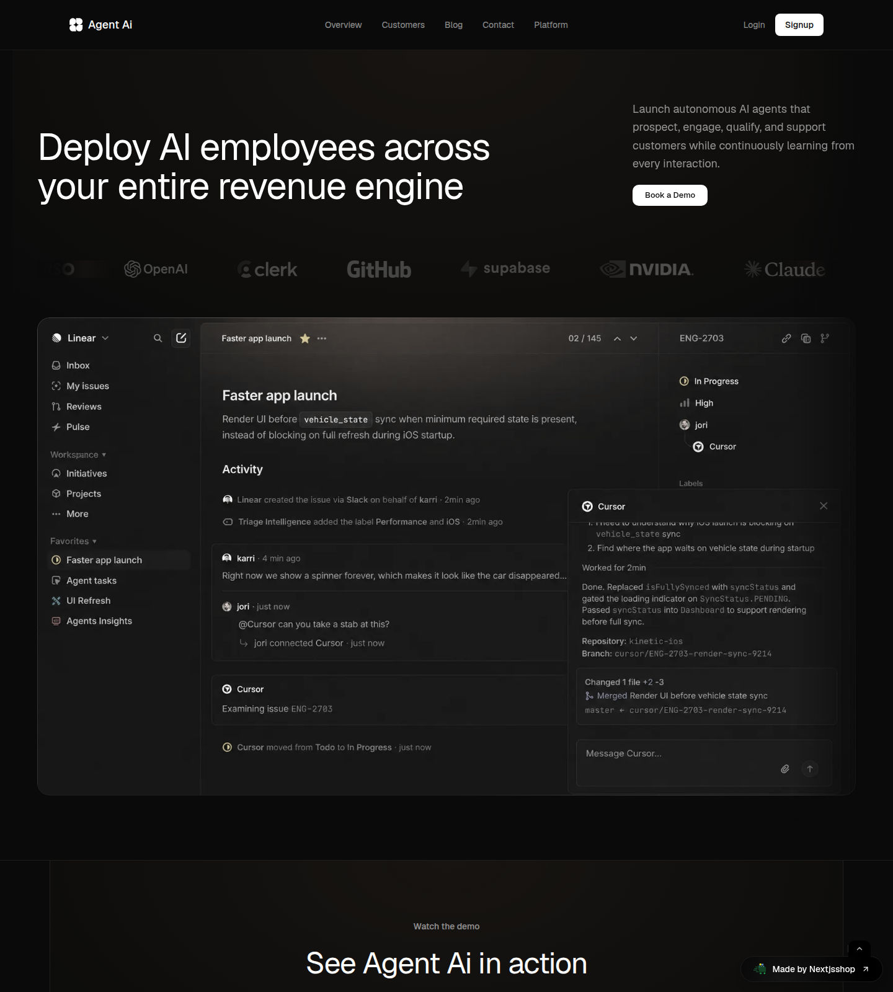Click the paperclip attachment icon in Cursor chat
Screen dimensions: 893x992
[x=785, y=769]
